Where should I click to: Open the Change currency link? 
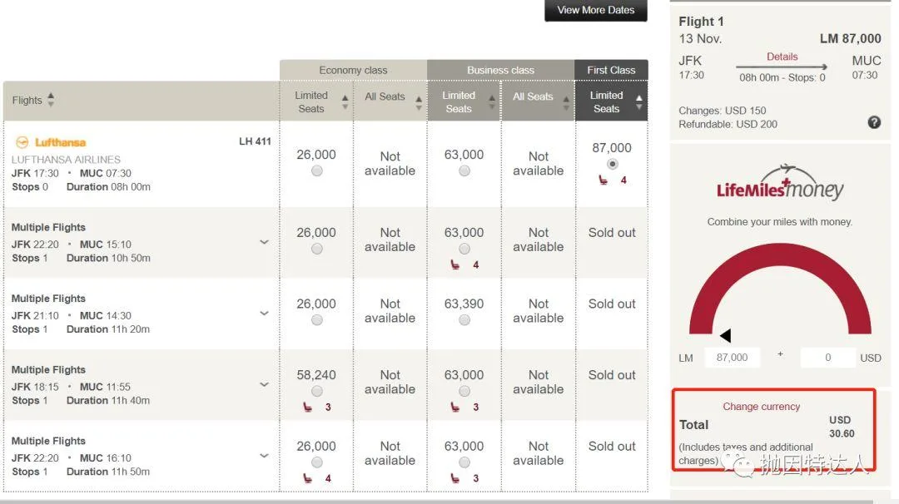761,407
